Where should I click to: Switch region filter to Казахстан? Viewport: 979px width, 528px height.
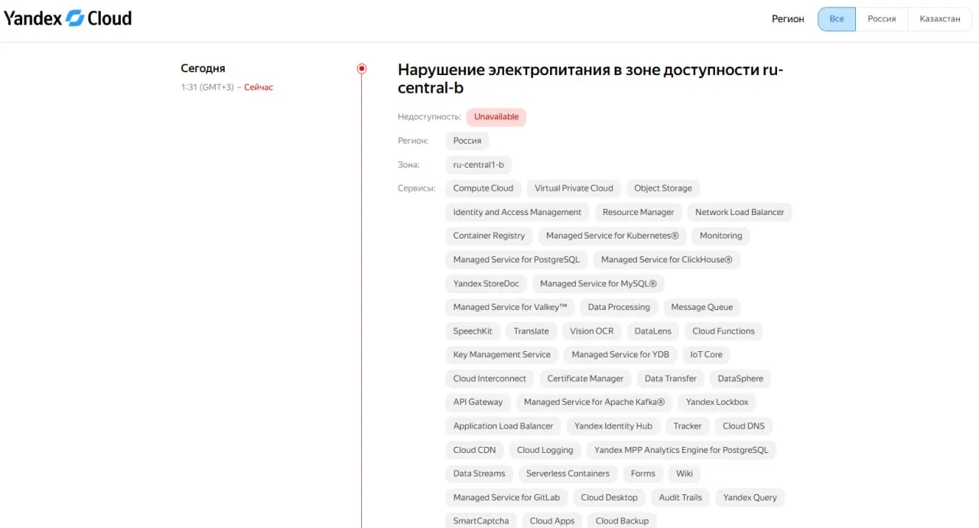click(x=940, y=19)
